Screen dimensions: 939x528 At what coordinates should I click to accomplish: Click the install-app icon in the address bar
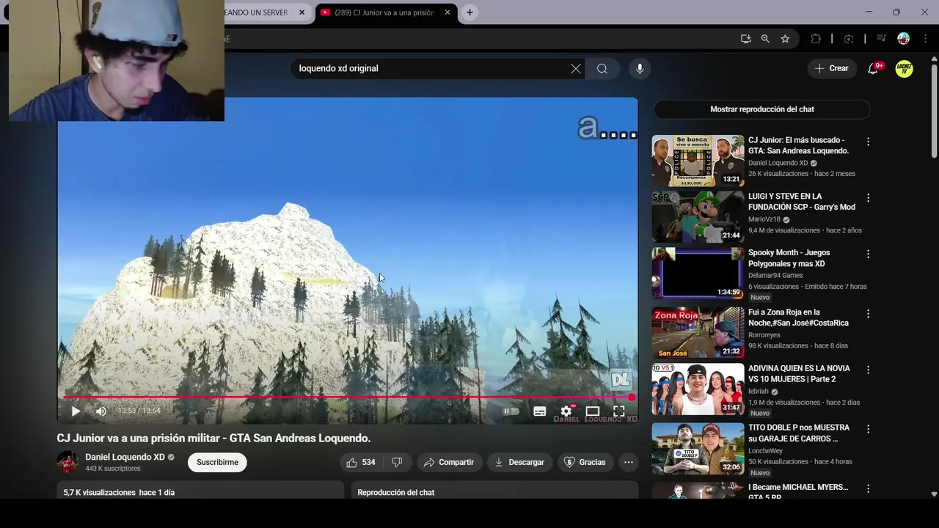pyautogui.click(x=745, y=39)
